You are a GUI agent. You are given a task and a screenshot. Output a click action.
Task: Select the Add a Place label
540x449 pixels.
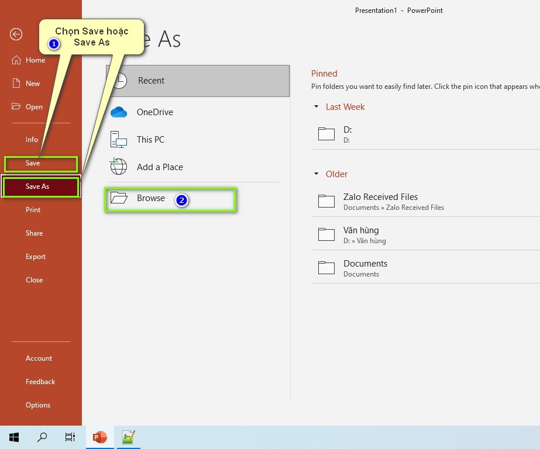(160, 167)
